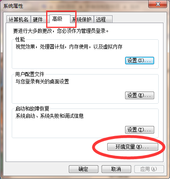Click the administrator login notice text
This screenshot has width=170, height=179.
point(61,31)
